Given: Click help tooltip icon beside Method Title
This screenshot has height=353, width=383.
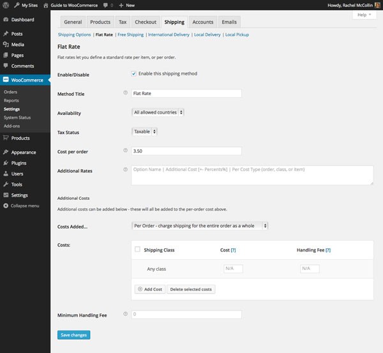Looking at the screenshot, I should (x=125, y=93).
